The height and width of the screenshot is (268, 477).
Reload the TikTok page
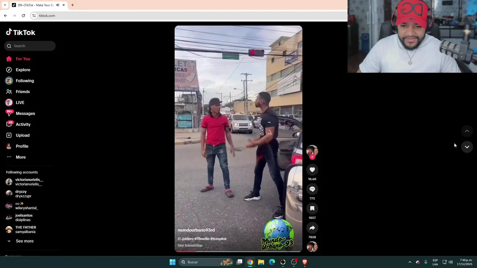pyautogui.click(x=23, y=16)
